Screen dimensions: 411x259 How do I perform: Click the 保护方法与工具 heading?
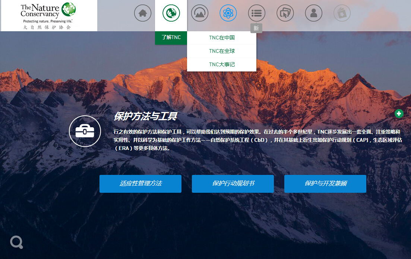coord(145,116)
